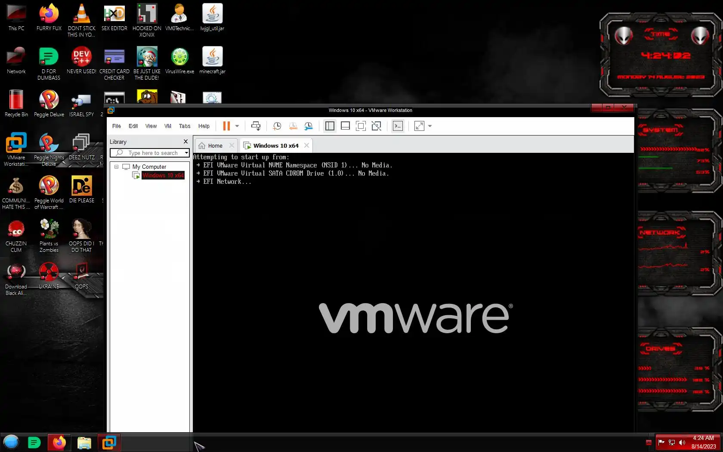Revert the VM to its previous snapshot
Screen dimensions: 723x452
pos(293,126)
